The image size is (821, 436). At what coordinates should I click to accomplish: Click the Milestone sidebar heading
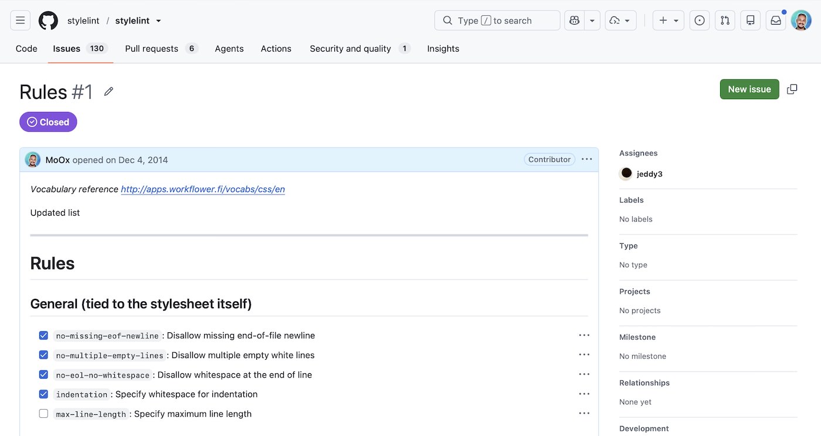637,337
